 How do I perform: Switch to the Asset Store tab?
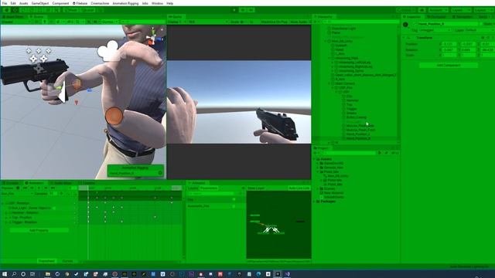(13, 17)
